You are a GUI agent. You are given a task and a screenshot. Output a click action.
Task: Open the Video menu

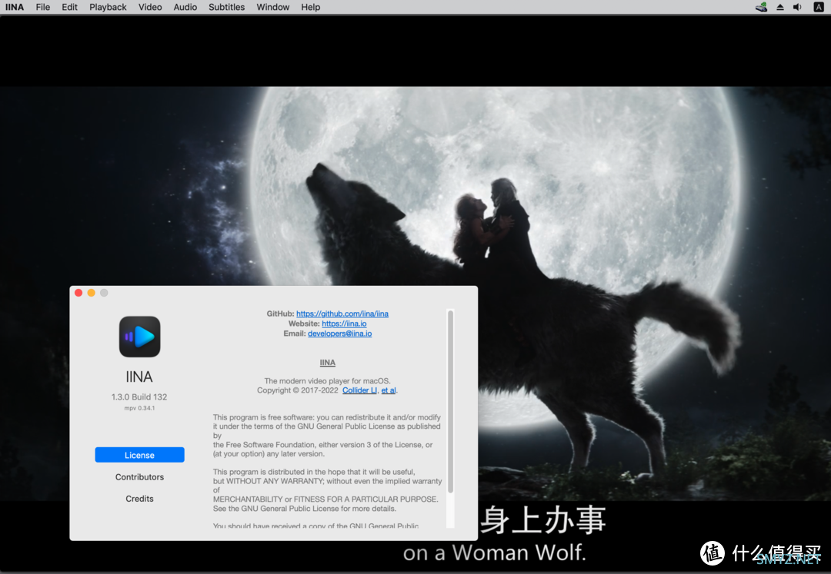150,7
